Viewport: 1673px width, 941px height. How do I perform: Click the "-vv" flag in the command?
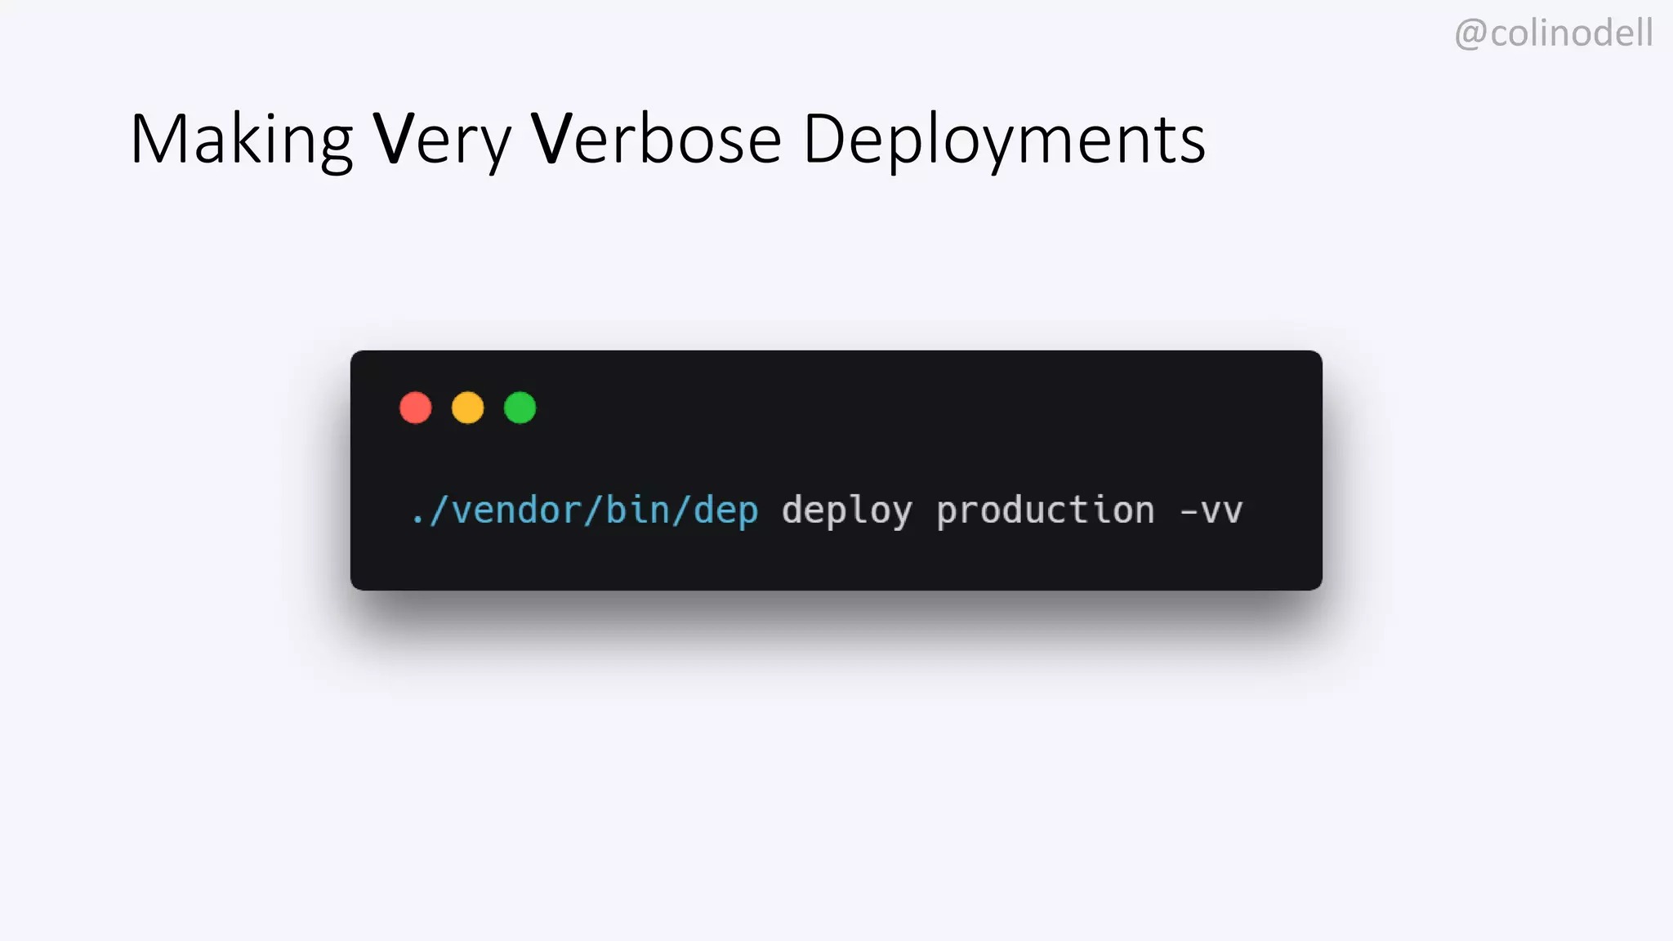click(x=1211, y=511)
